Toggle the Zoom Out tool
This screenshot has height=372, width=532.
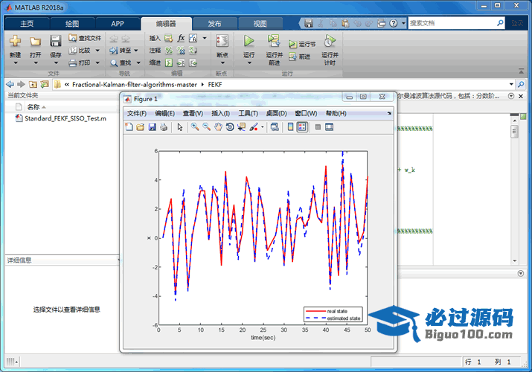tap(206, 126)
